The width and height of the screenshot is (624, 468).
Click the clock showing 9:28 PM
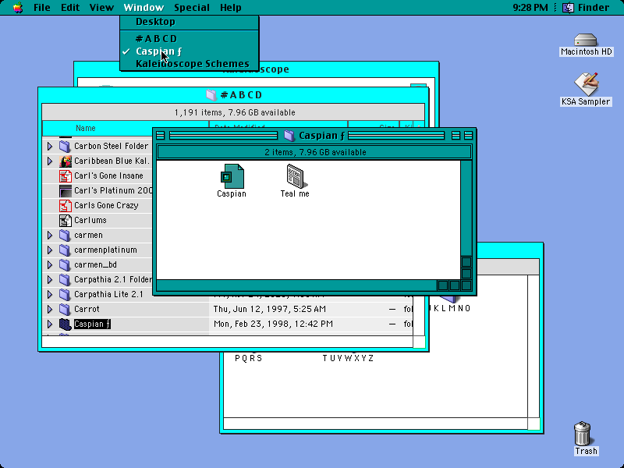(x=530, y=8)
